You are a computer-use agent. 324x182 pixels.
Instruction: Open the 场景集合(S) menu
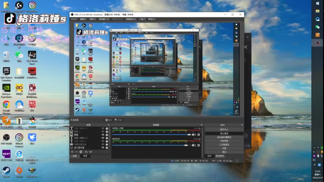pos(131,19)
